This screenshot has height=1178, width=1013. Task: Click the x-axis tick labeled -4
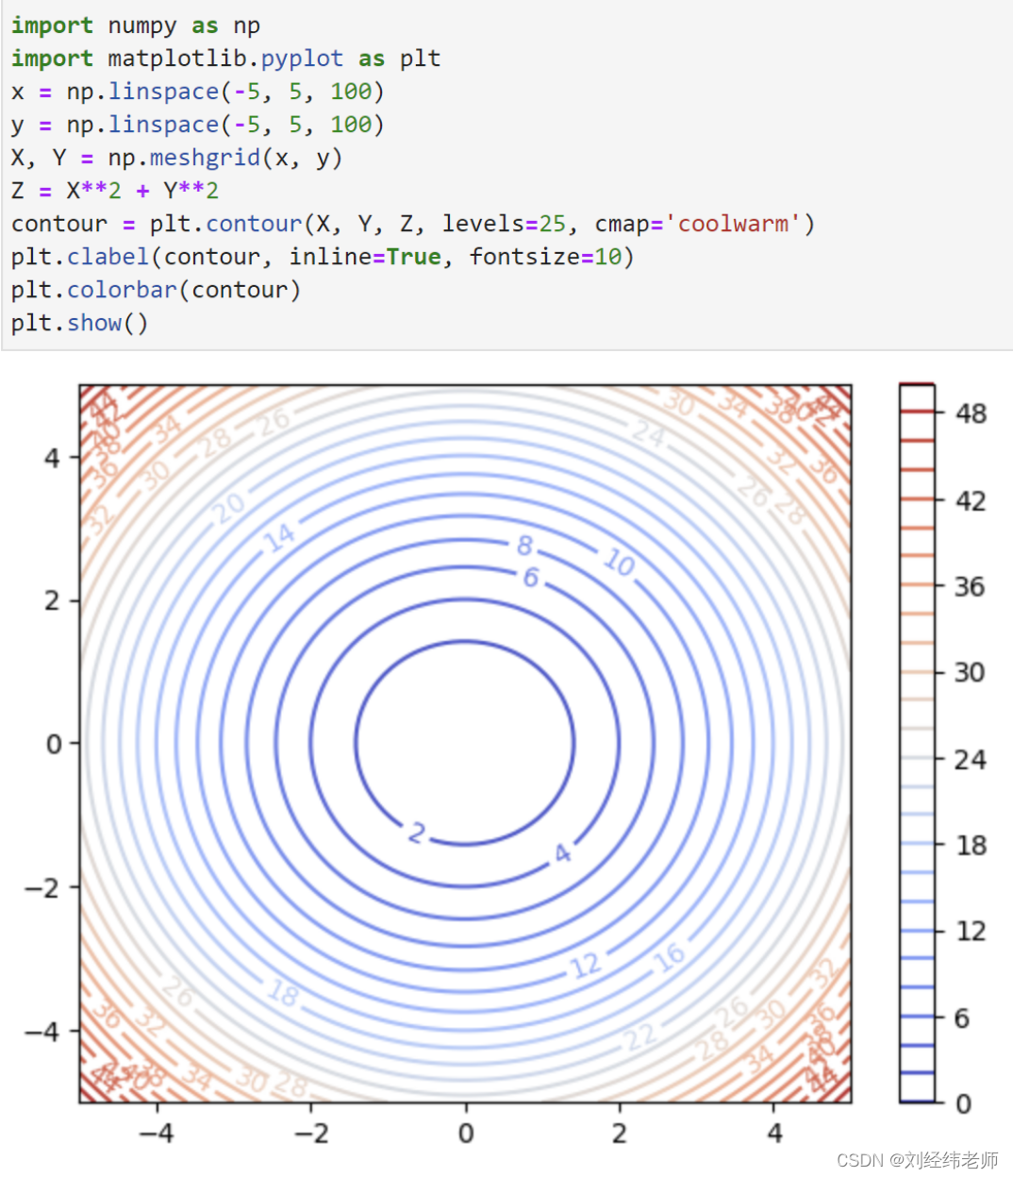pyautogui.click(x=158, y=1132)
